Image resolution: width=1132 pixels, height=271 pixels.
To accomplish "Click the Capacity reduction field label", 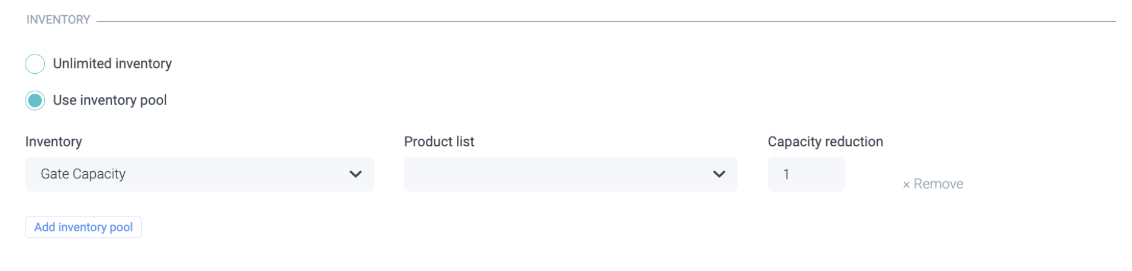I will (x=825, y=142).
